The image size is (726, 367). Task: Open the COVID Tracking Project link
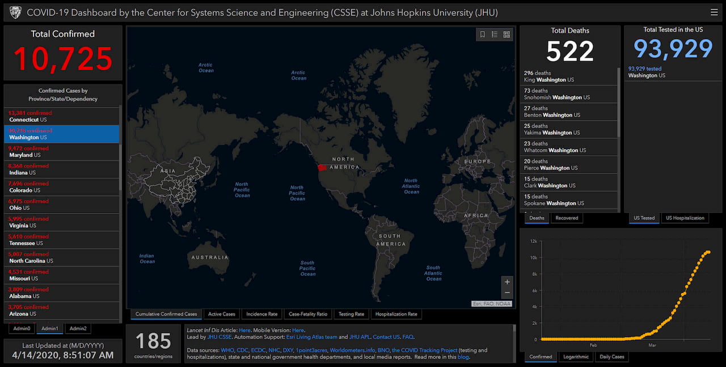pos(424,351)
